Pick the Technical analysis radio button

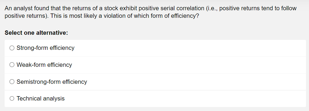click(12, 98)
